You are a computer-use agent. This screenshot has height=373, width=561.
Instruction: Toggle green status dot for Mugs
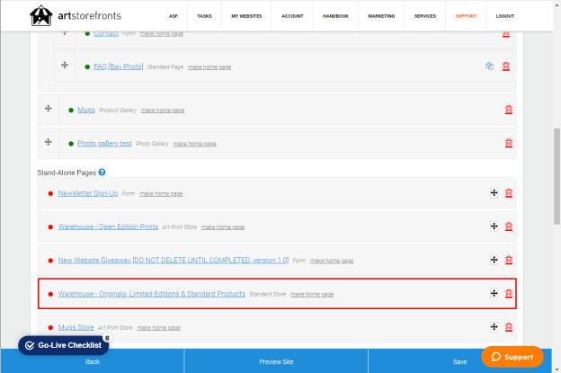71,111
